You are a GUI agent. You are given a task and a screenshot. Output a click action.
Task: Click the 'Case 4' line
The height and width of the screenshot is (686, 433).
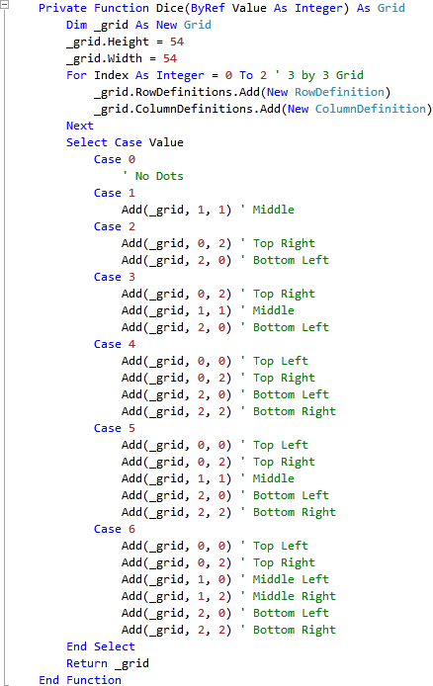115,344
